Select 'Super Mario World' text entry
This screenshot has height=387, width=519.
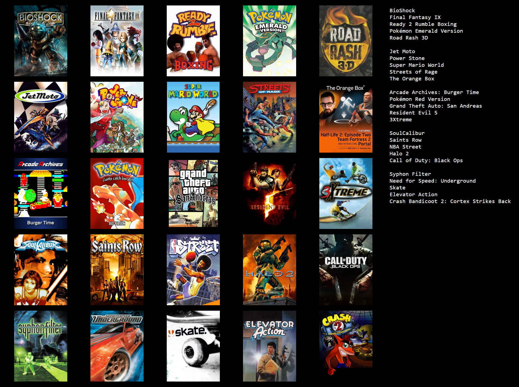point(417,65)
